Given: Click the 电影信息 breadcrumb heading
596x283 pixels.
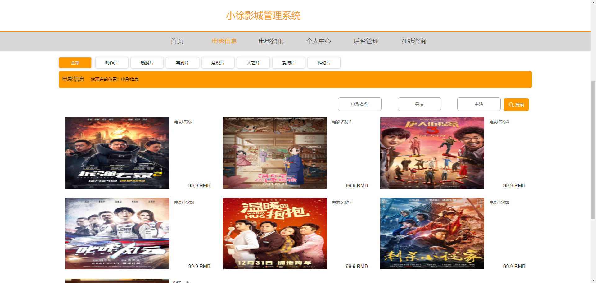Looking at the screenshot, I should pos(73,79).
